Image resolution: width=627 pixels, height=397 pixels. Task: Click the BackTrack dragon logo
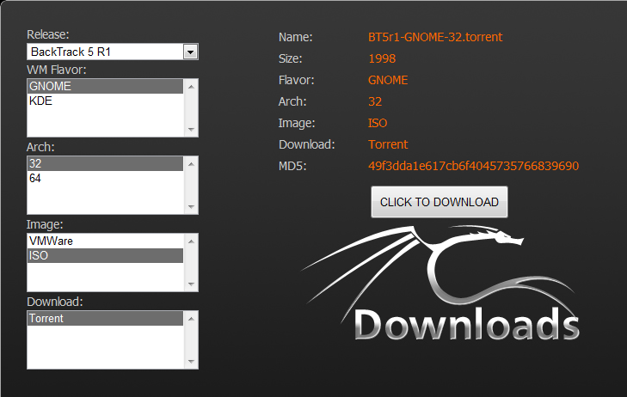pyautogui.click(x=440, y=283)
